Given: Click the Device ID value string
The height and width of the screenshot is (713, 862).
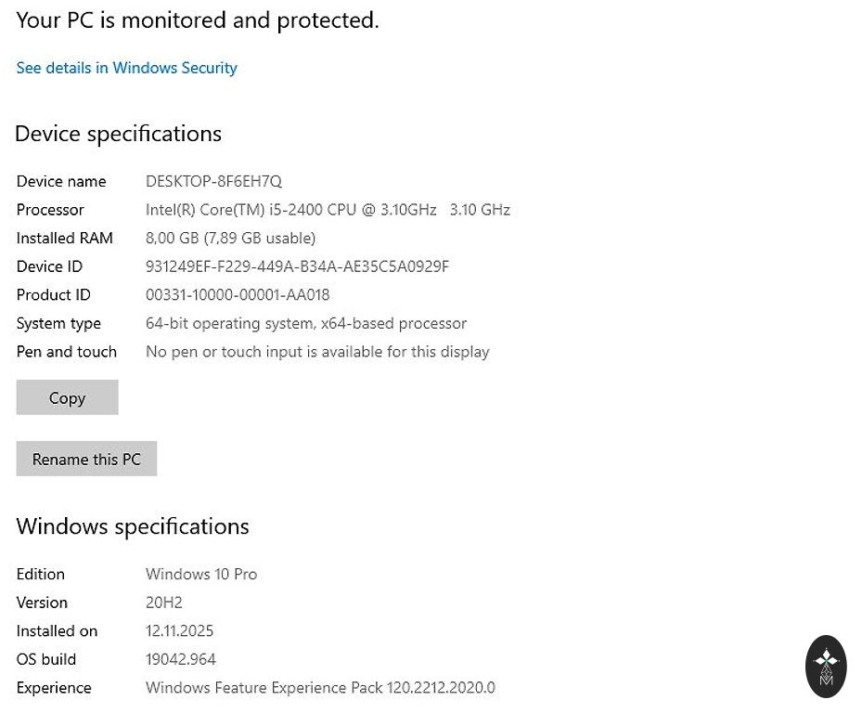Looking at the screenshot, I should [297, 266].
